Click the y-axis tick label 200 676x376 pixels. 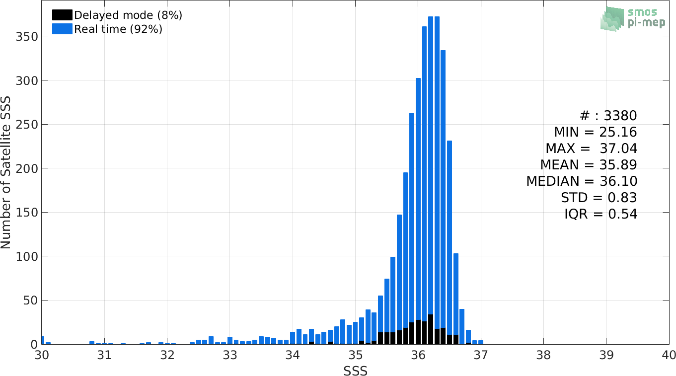(28, 168)
